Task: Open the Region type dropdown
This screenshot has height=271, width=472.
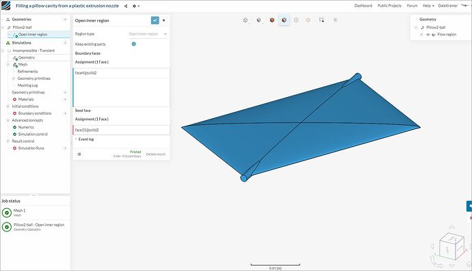Action: [148, 34]
